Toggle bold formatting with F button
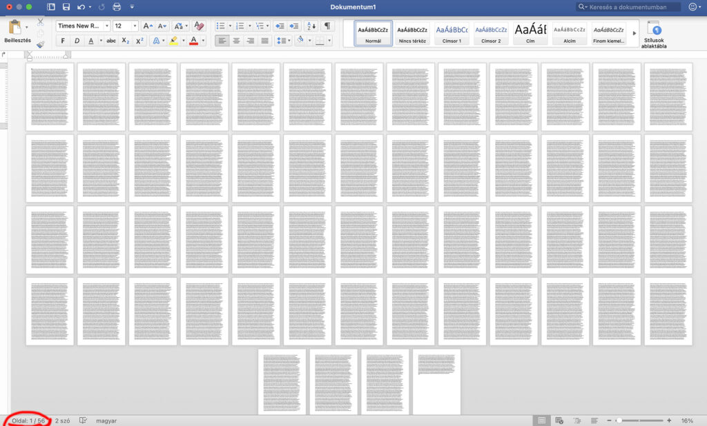 pos(63,41)
